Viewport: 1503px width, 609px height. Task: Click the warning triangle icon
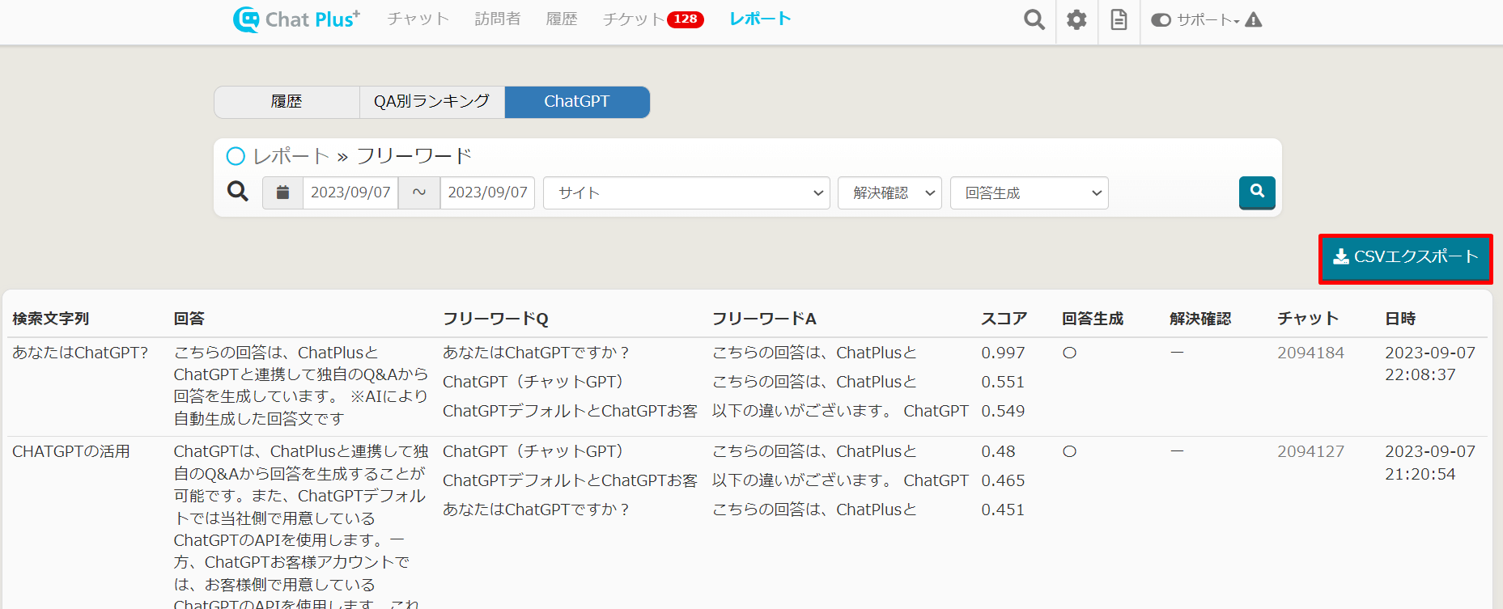[x=1253, y=19]
